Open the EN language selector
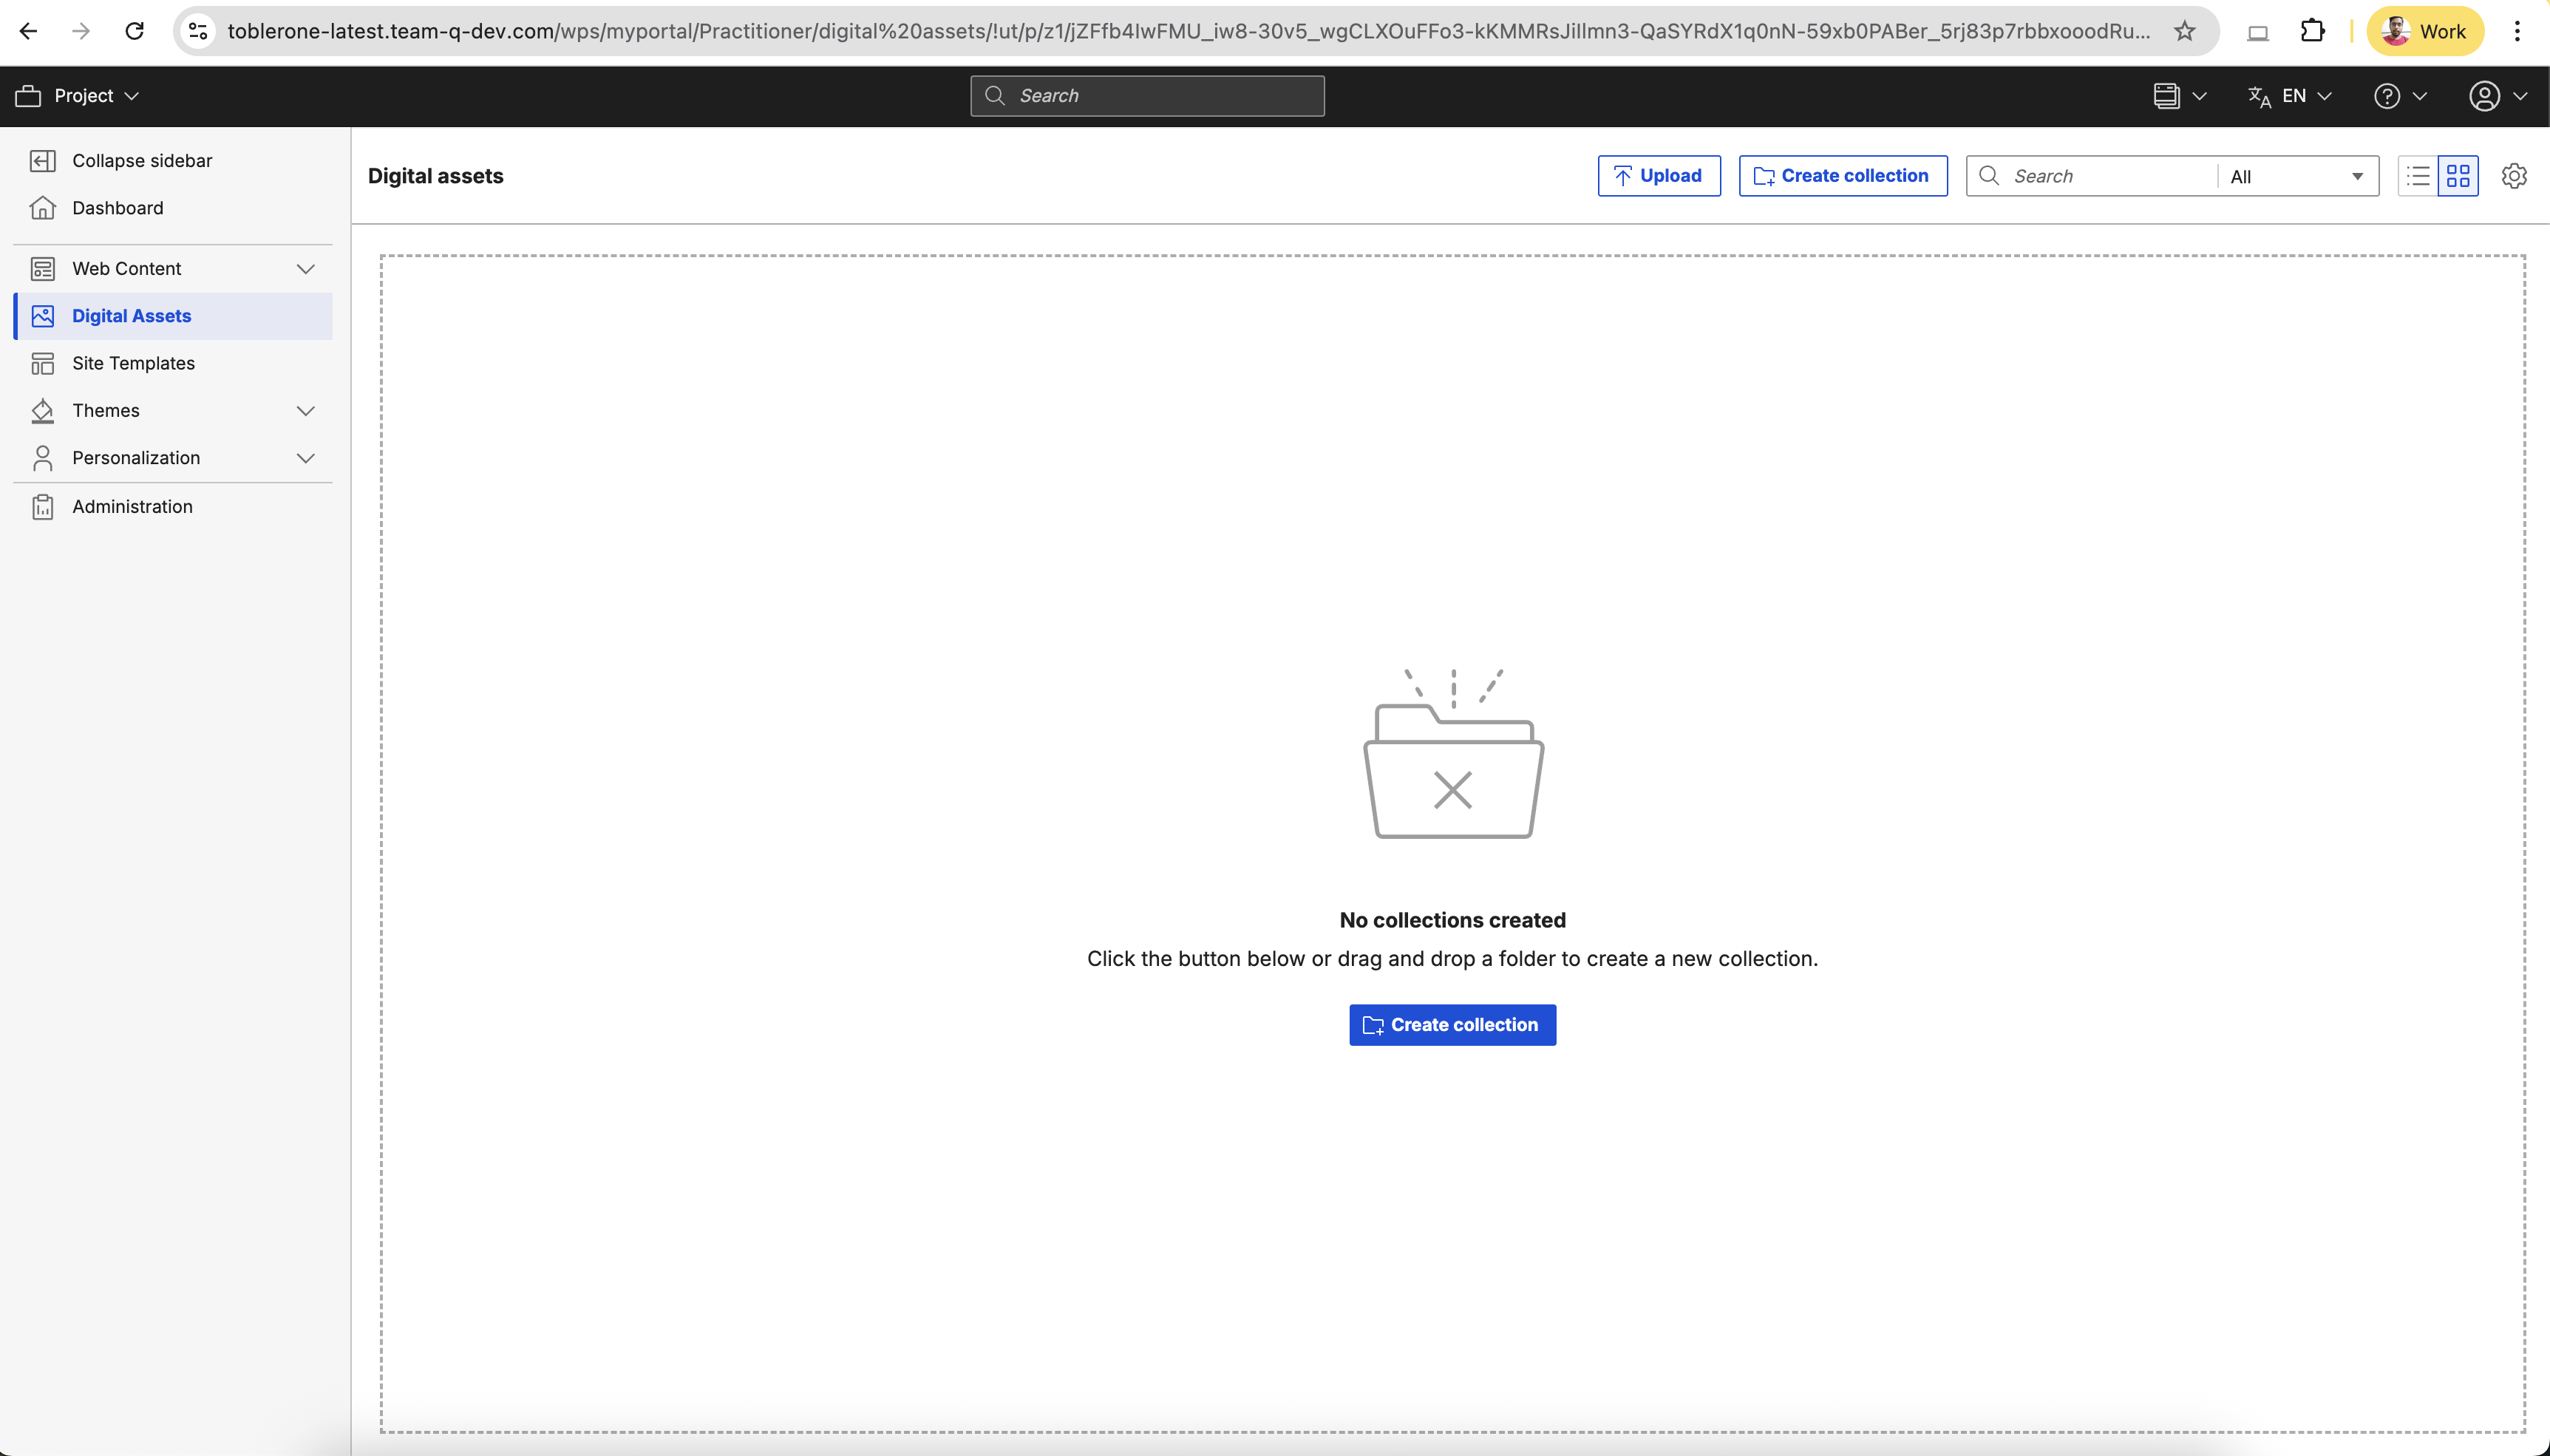The height and width of the screenshot is (1456, 2550). coord(2291,95)
